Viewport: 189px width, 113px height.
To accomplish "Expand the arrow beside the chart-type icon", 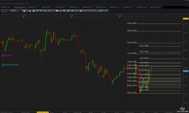I will tap(27, 11).
